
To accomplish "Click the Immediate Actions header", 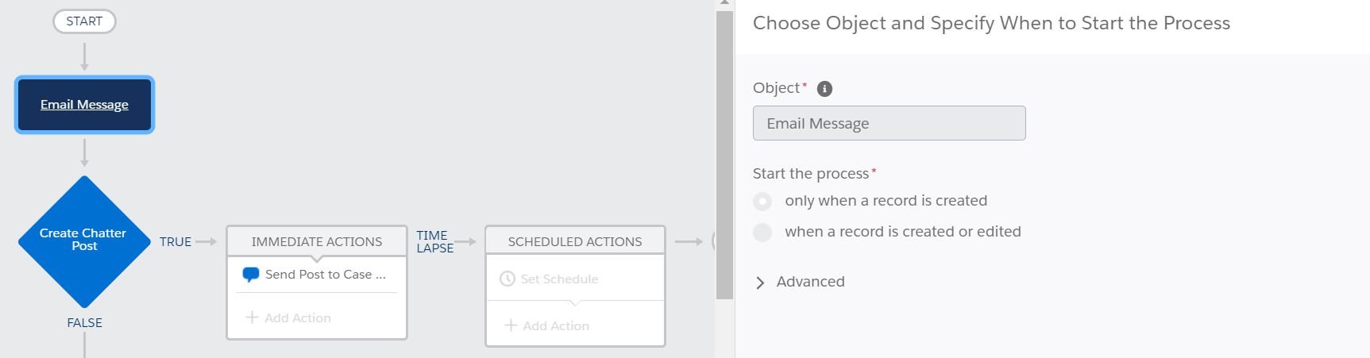I will pyautogui.click(x=316, y=242).
